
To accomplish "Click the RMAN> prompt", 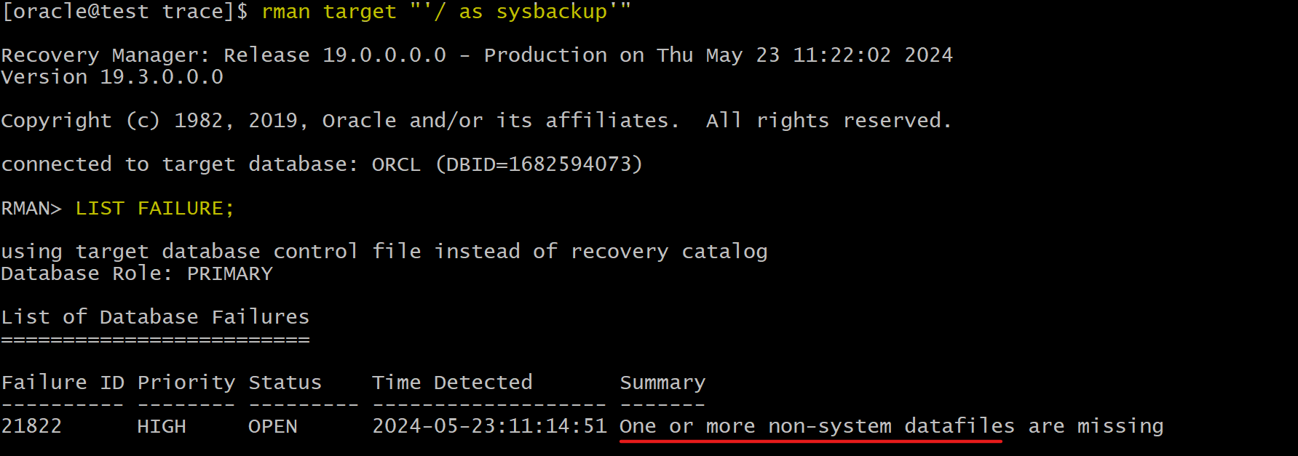I will coord(31,209).
